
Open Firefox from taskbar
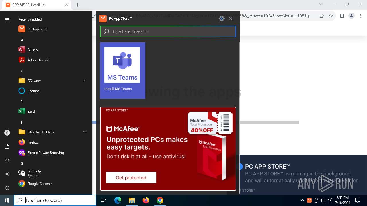pos(146,200)
